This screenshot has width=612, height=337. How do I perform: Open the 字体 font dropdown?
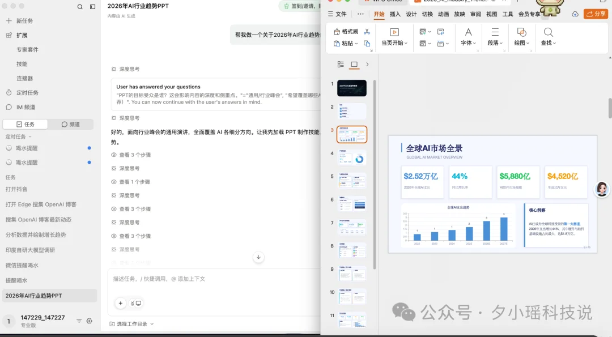(469, 37)
